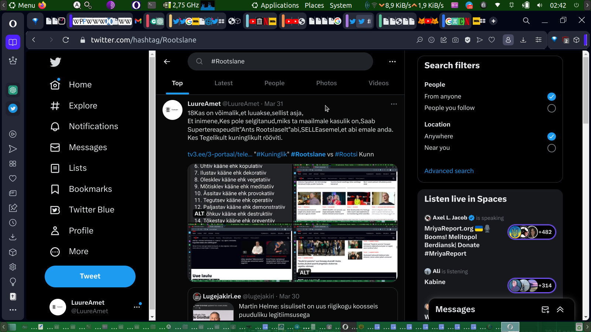The width and height of the screenshot is (591, 332).
Task: Open browser downloads icon in address bar
Action: [x=523, y=40]
